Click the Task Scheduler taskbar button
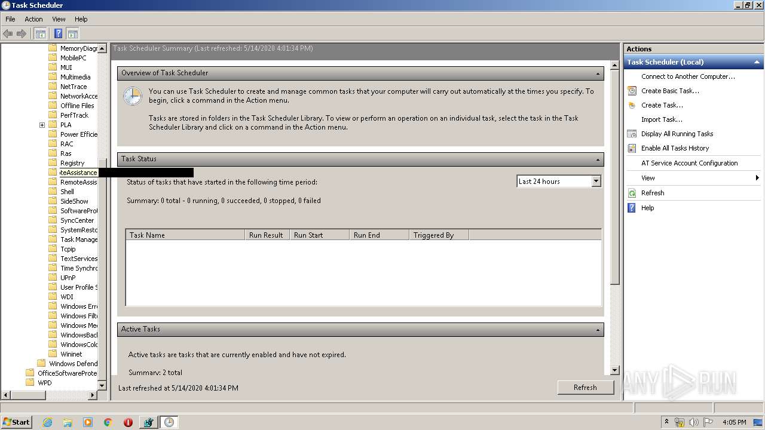Screen dimensions: 765x430 pyautogui.click(x=169, y=422)
